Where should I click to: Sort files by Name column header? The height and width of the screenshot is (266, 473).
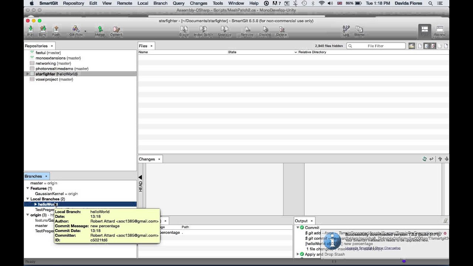click(x=183, y=52)
